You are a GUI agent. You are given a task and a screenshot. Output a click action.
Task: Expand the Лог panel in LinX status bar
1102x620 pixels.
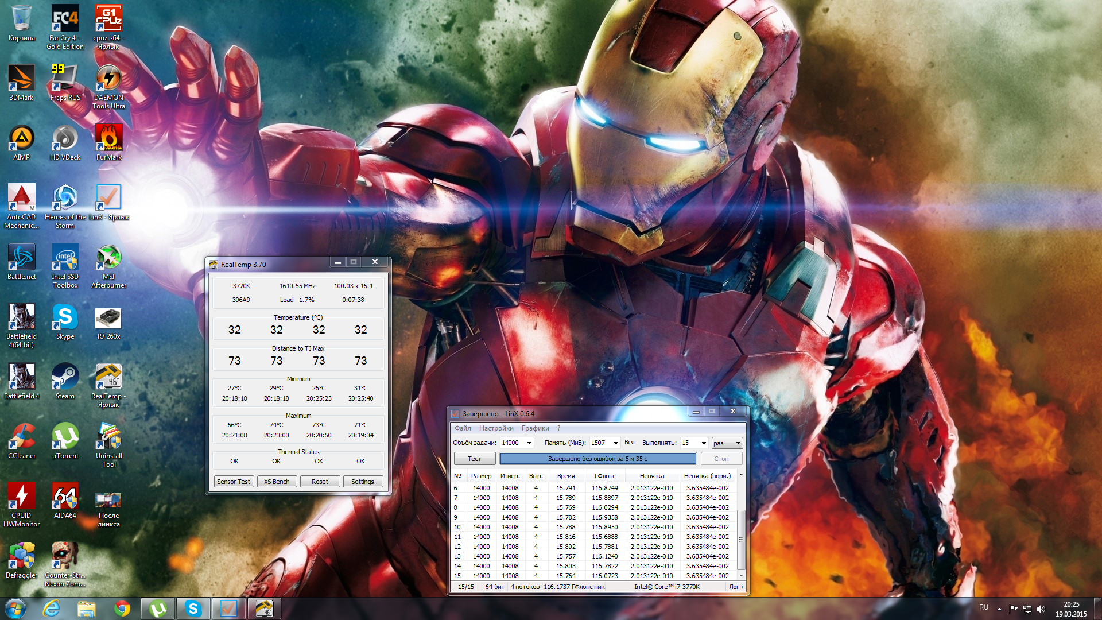(736, 587)
